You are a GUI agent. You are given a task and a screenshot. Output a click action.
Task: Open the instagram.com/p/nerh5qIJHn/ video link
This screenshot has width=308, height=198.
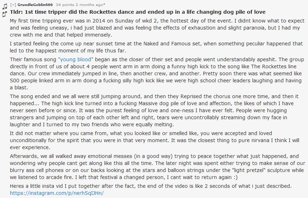click(x=57, y=193)
